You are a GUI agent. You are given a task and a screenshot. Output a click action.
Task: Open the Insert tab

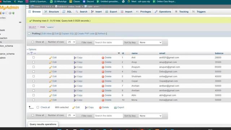[x=96, y=12]
